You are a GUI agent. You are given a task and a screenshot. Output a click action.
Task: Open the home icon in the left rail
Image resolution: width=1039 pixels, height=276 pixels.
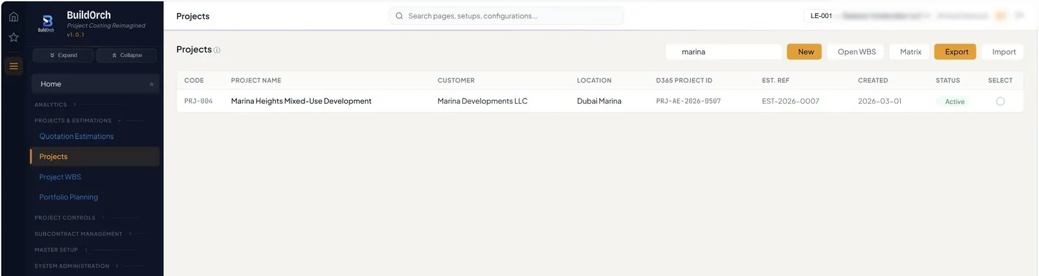pyautogui.click(x=14, y=17)
